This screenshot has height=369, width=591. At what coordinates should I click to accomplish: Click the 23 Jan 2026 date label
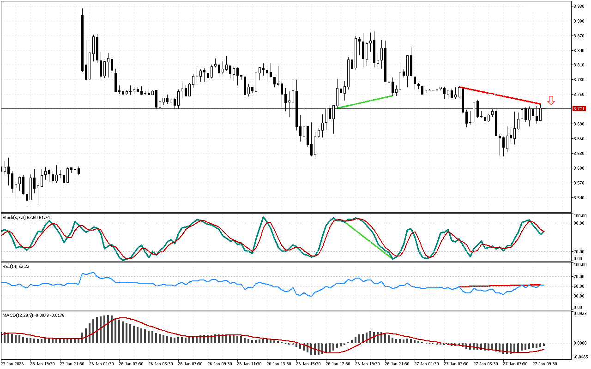pyautogui.click(x=14, y=363)
